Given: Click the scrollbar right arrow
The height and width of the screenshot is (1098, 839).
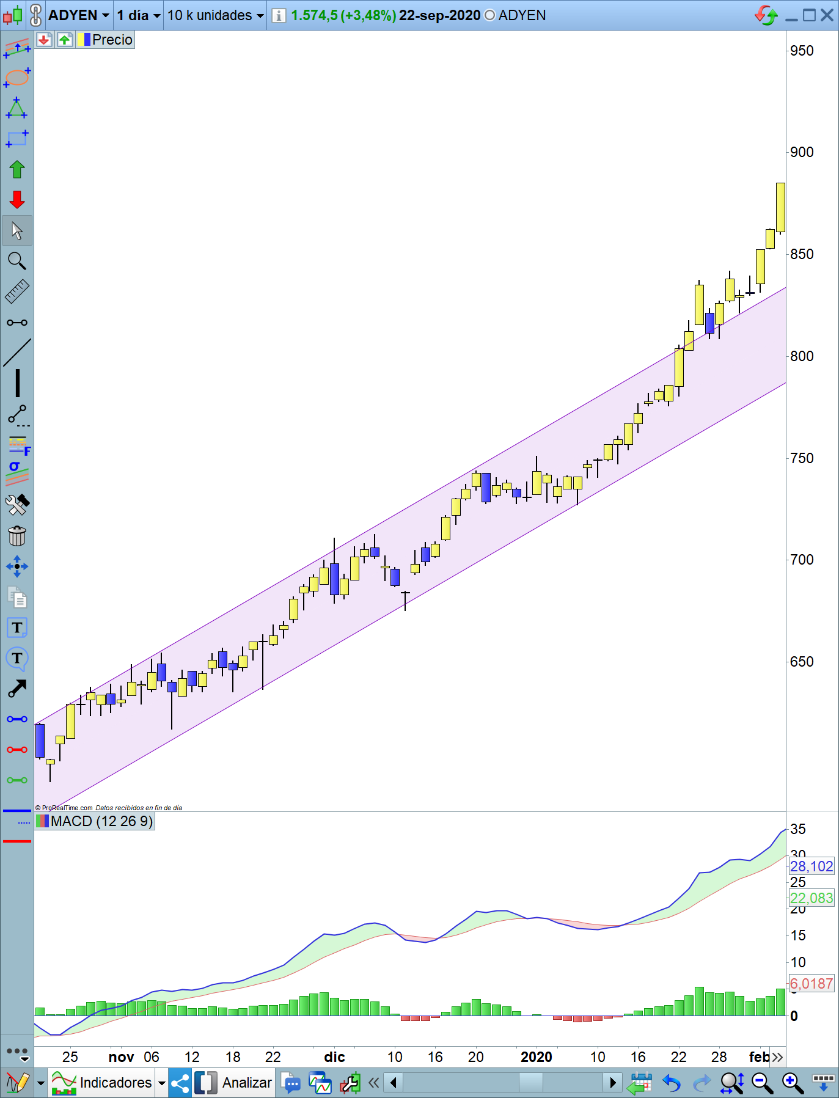Looking at the screenshot, I should 613,1083.
